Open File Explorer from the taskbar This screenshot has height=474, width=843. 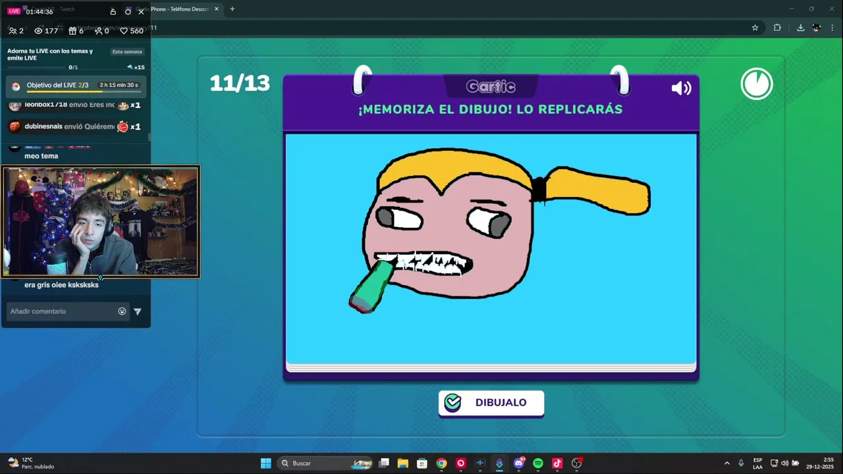pyautogui.click(x=403, y=463)
